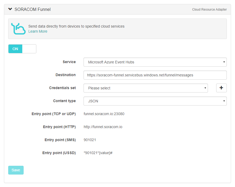The height and width of the screenshot is (187, 235).
Task: Click the plus icon beside Credentials set
Action: [221, 88]
